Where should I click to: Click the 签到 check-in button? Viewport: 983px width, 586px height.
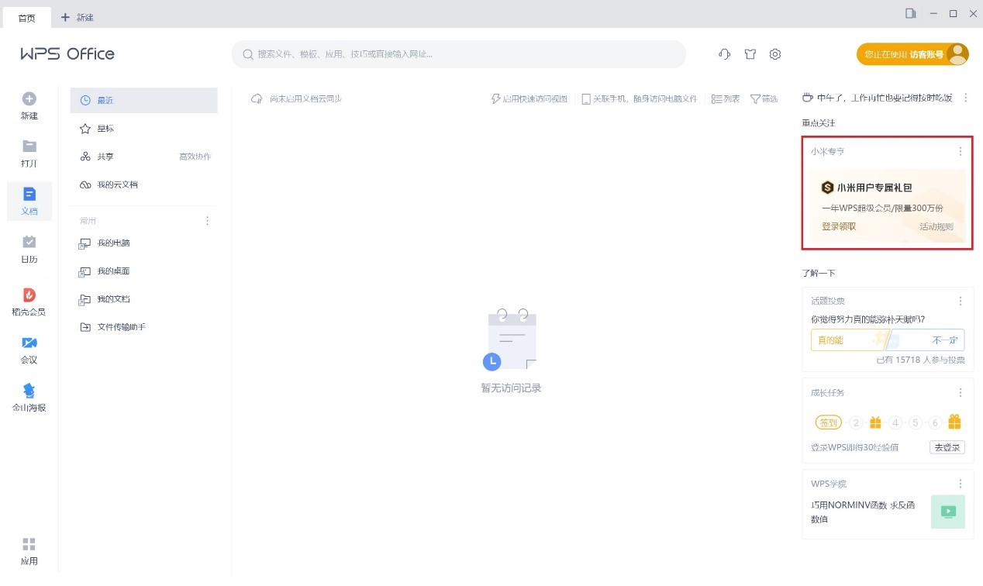(829, 422)
